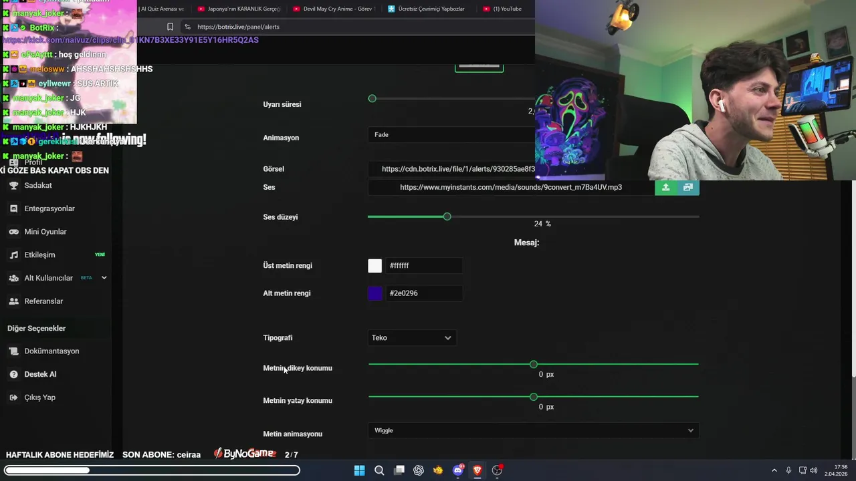Click the Görsel URL field
The height and width of the screenshot is (481, 856).
(x=451, y=169)
